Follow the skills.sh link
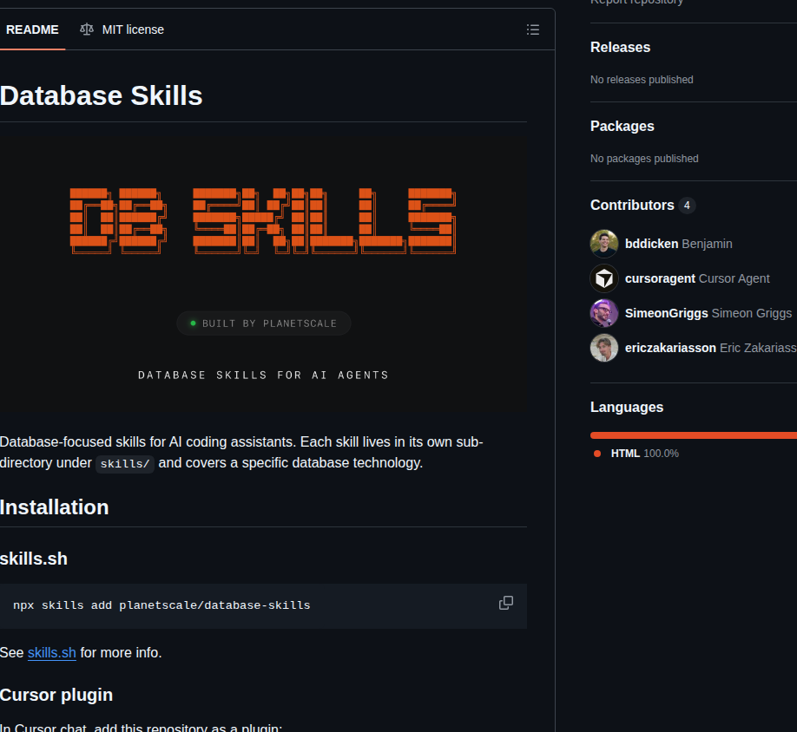The width and height of the screenshot is (797, 732). coord(52,653)
